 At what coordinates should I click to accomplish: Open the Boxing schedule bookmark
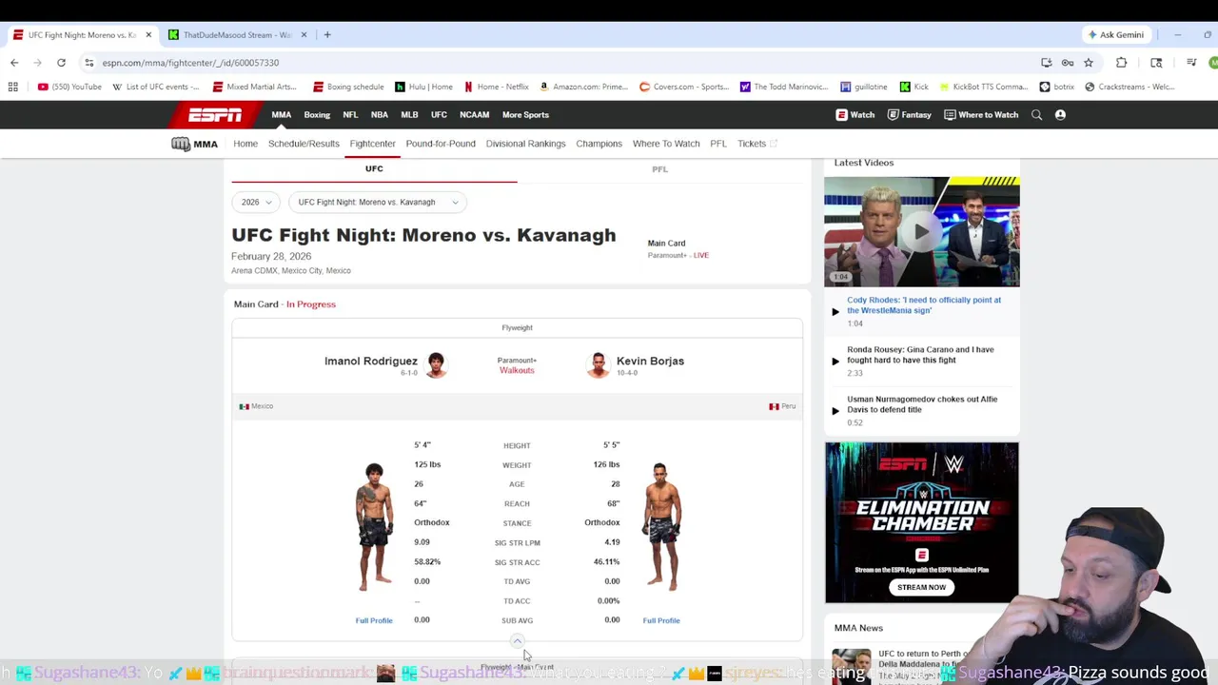pos(347,87)
